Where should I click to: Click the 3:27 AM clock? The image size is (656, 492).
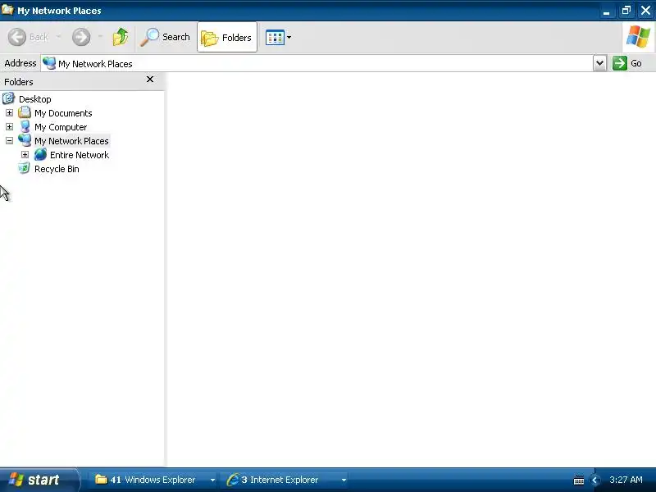pos(626,480)
